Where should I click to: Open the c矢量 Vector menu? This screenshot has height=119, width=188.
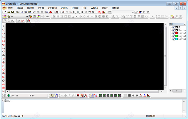click(x=41, y=8)
